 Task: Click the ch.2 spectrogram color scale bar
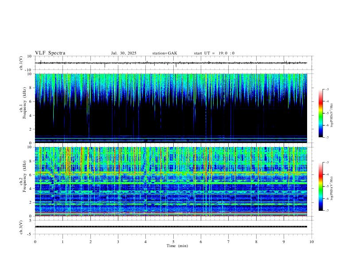click(321, 186)
